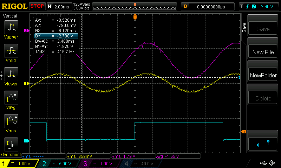Select the BY cursor value field
Image resolution: width=281 pixels, height=168 pixels.
click(56, 36)
